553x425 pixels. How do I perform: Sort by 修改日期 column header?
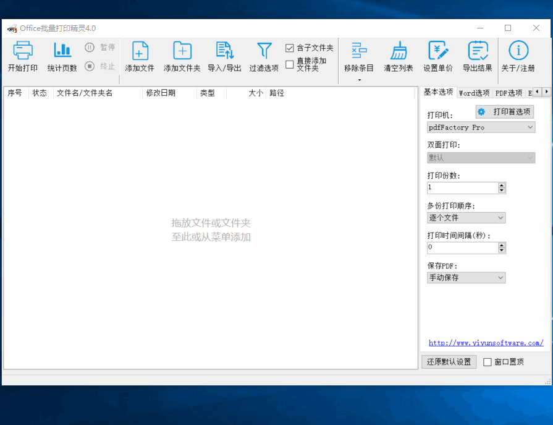(169, 93)
